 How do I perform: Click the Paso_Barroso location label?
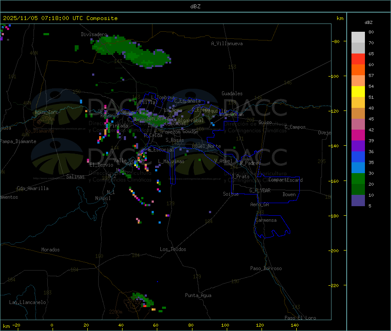266,268
